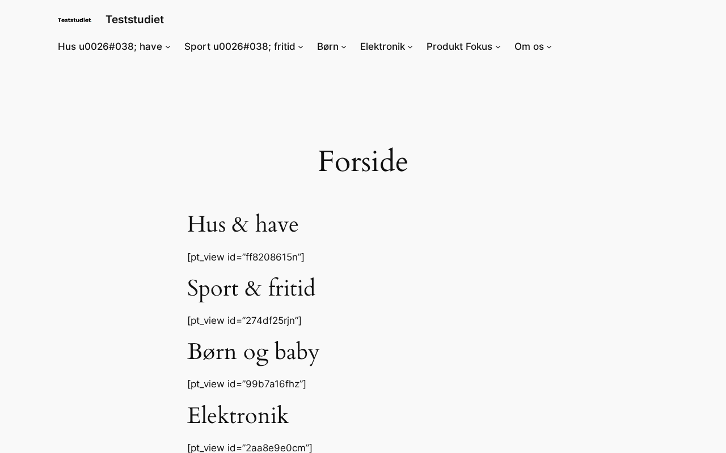726x453 pixels.
Task: Click the Elektronik section heading
Action: (x=238, y=416)
